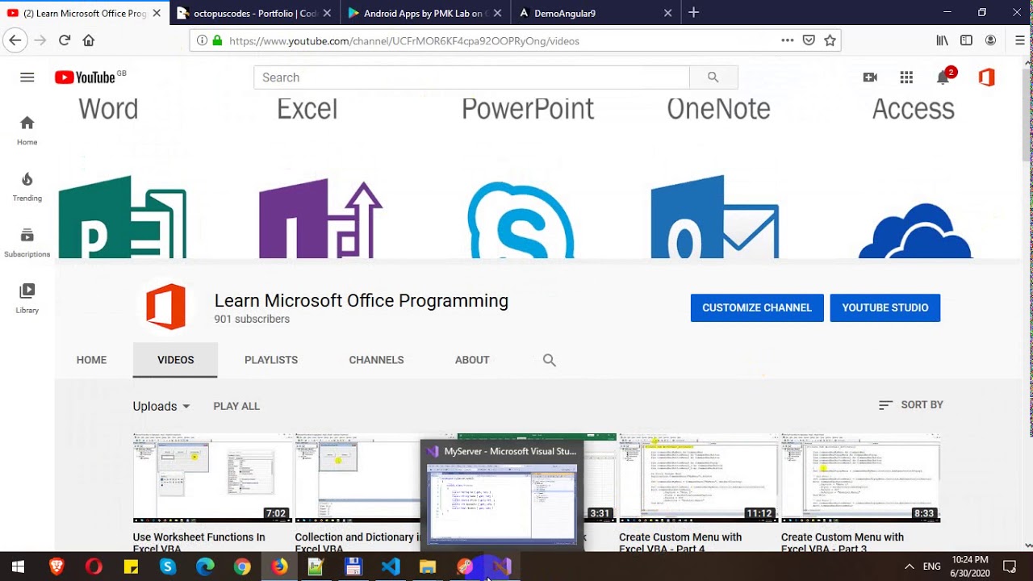Click the site info lock icon
This screenshot has width=1033, height=581.
coord(217,40)
